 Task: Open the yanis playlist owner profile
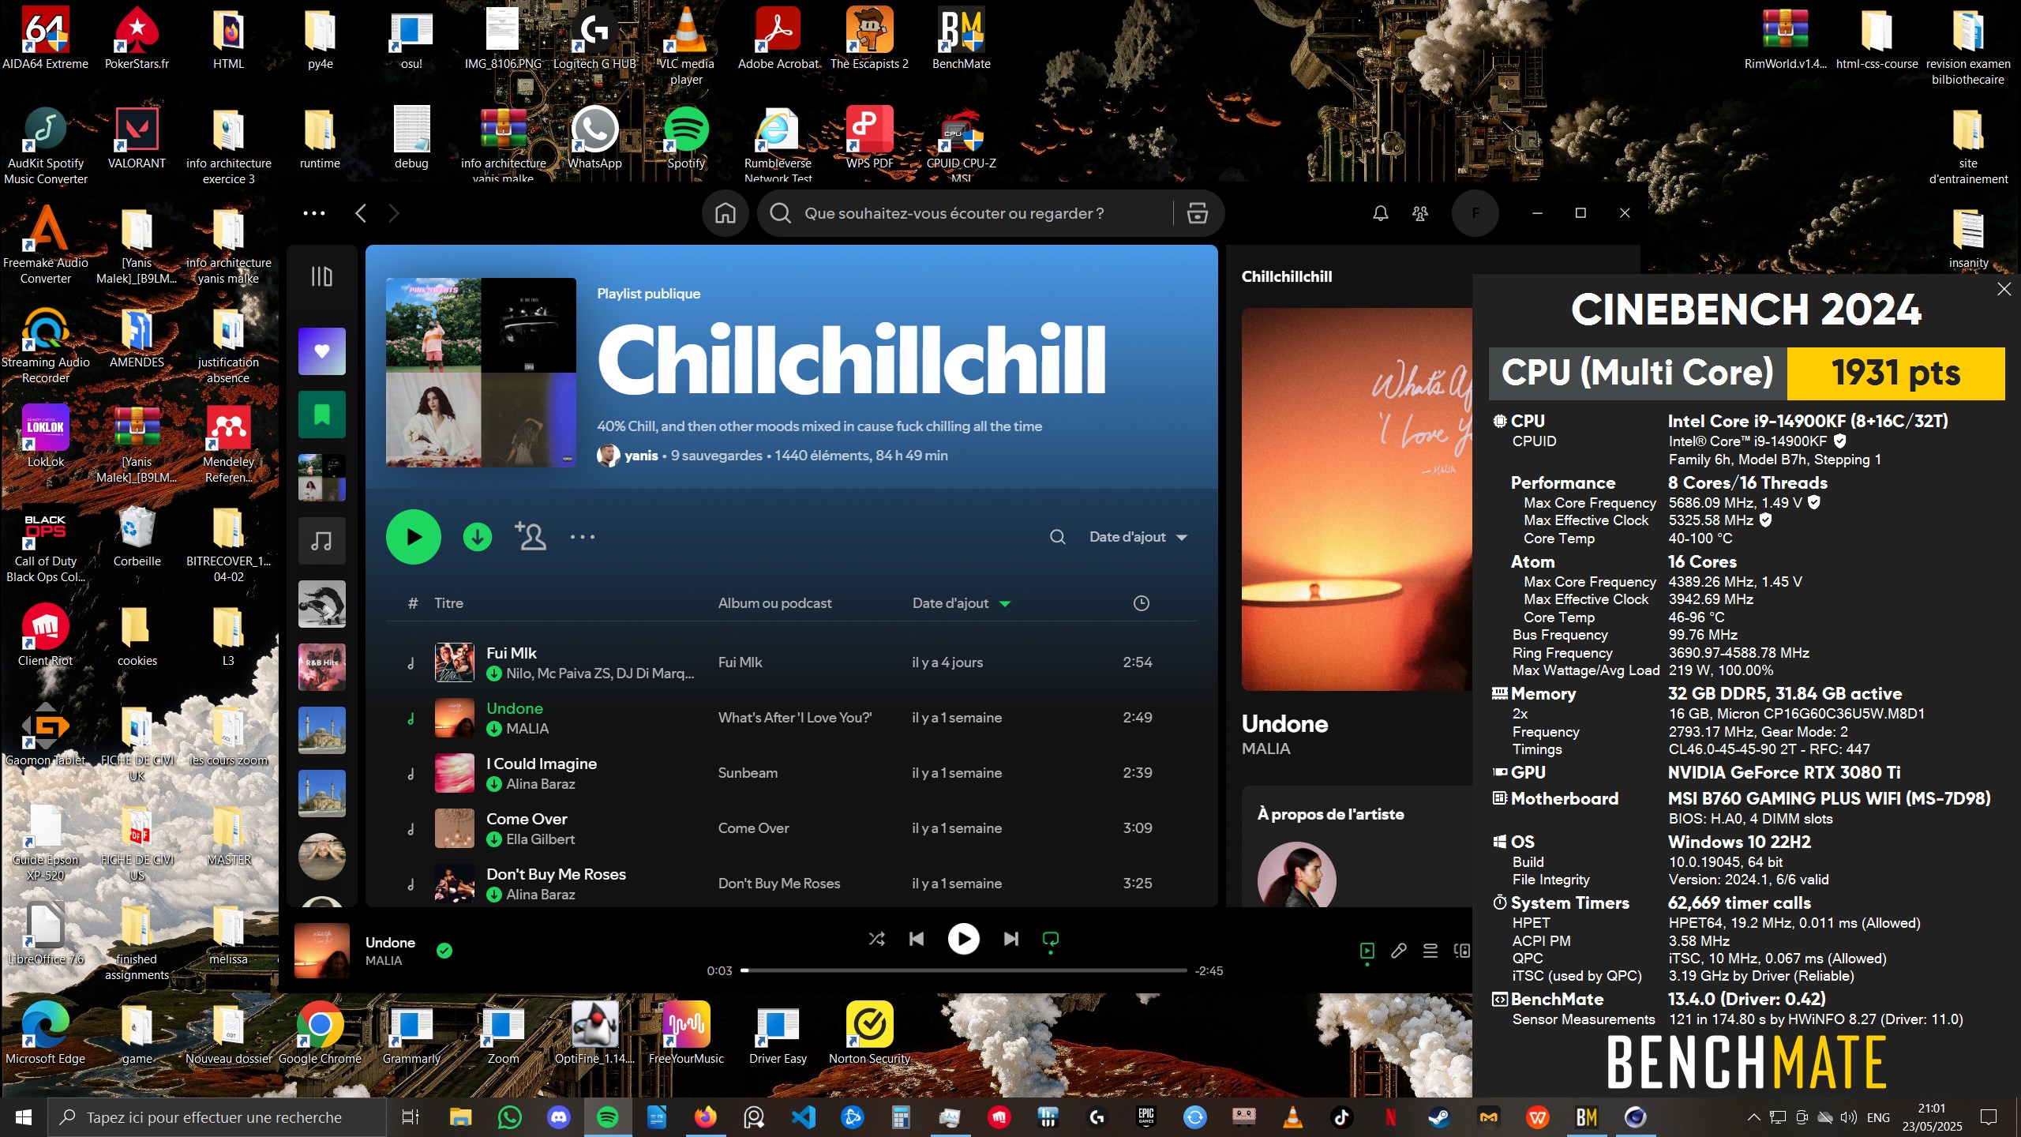641,456
